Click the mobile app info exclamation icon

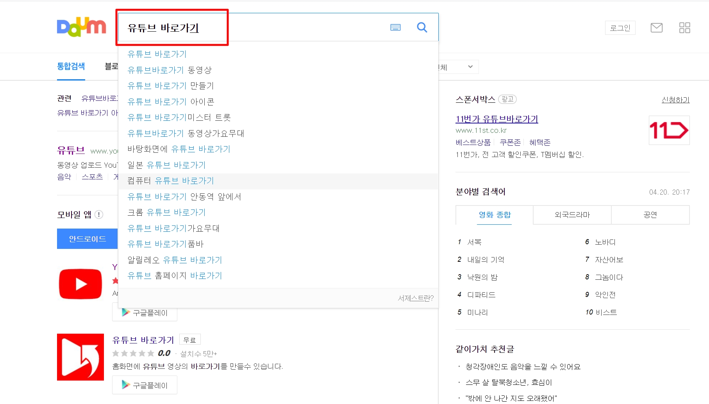coord(99,215)
